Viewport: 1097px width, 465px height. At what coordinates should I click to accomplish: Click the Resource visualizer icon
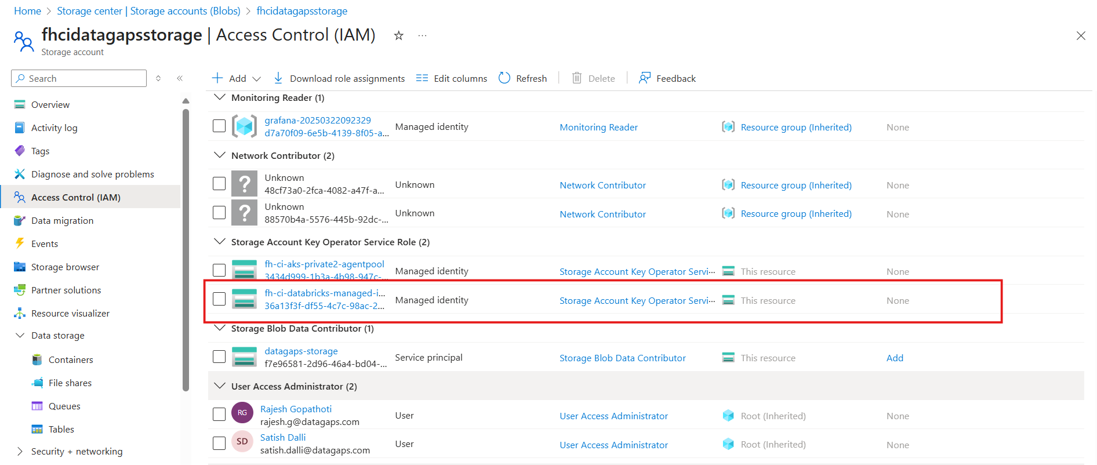tap(20, 314)
